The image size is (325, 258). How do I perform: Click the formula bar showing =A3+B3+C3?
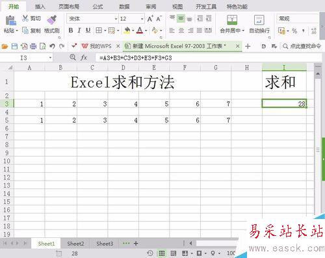click(x=209, y=58)
